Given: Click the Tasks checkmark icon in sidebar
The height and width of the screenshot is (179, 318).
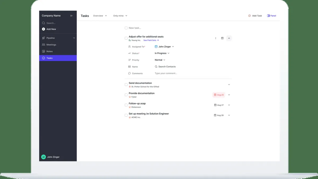Looking at the screenshot, I should (43, 58).
